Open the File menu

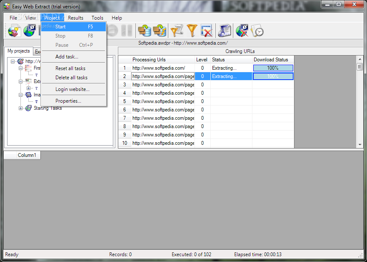(x=13, y=18)
